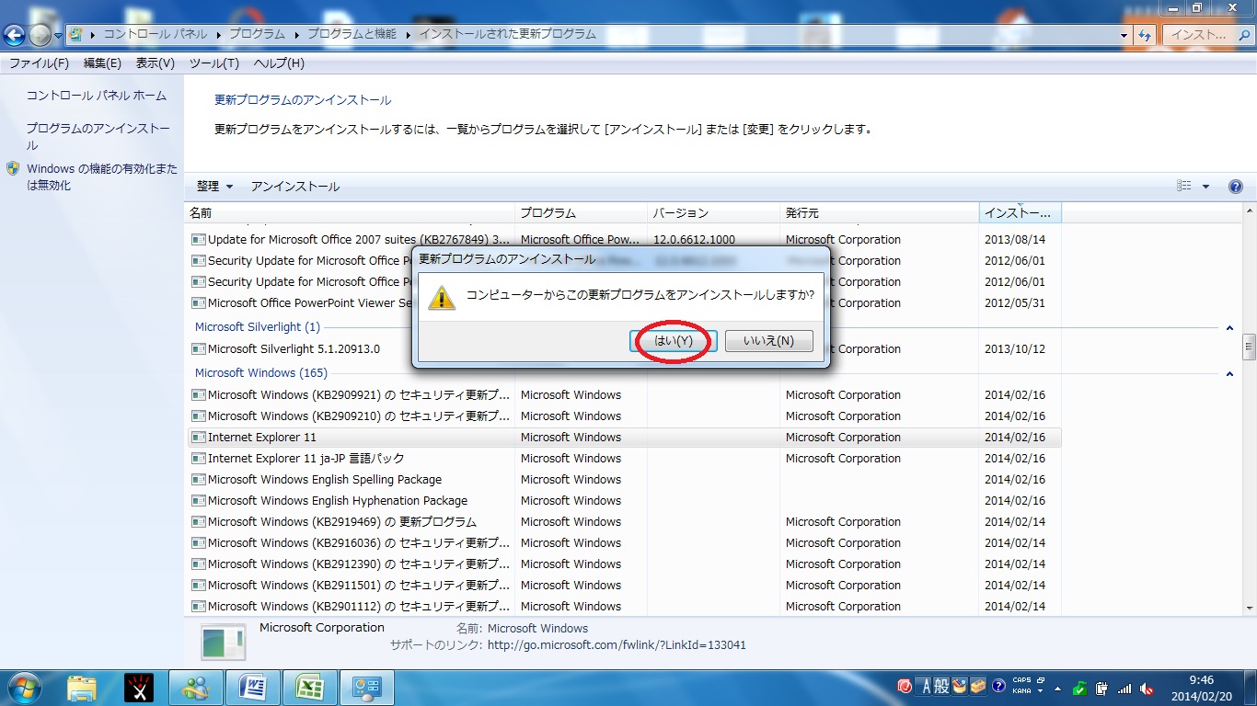This screenshot has height=706, width=1257.
Task: Click the update thumbnail in details pane
Action: click(224, 642)
